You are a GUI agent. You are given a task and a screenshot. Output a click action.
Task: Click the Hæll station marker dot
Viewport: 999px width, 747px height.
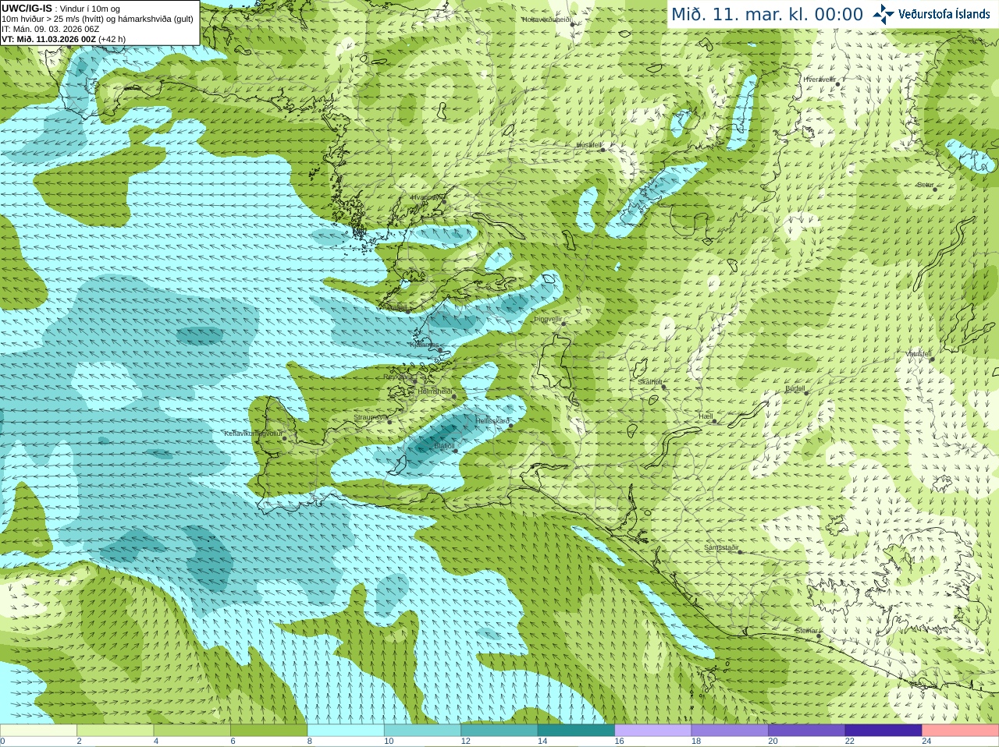pos(714,421)
